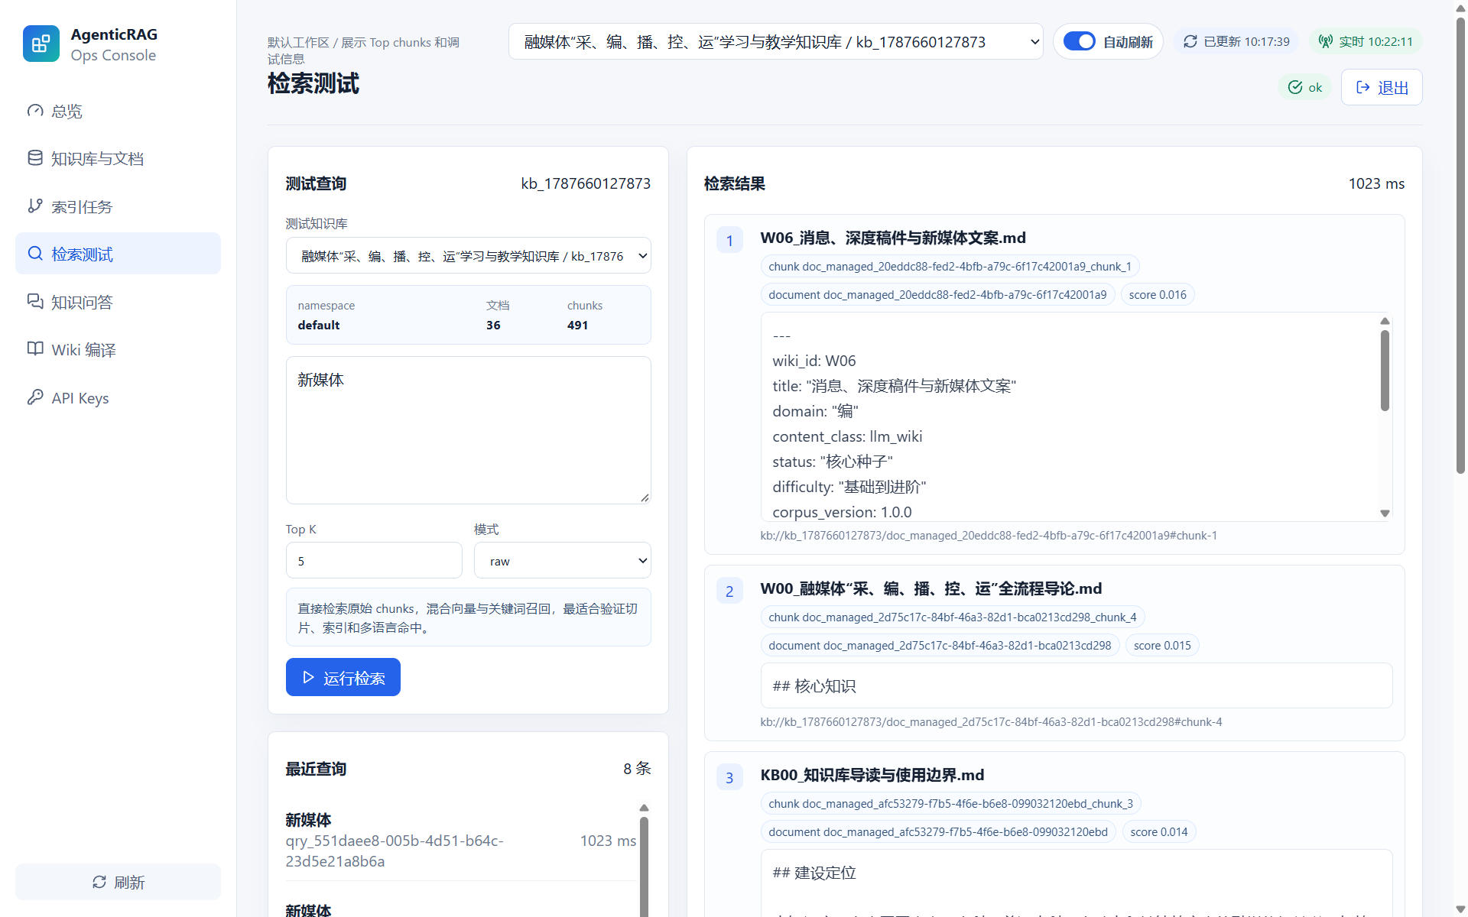Click kb:// link ending with 298#chunk-4
This screenshot has height=917, width=1468.
[991, 721]
